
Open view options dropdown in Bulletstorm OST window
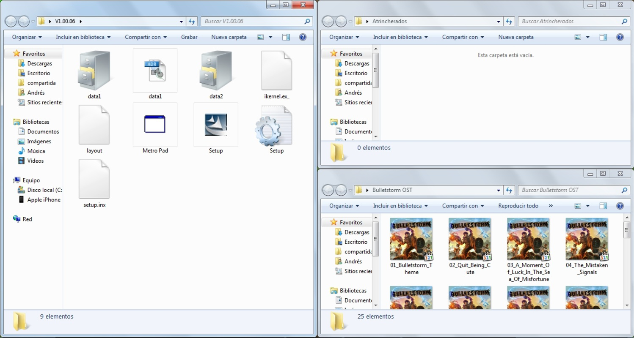coord(588,206)
